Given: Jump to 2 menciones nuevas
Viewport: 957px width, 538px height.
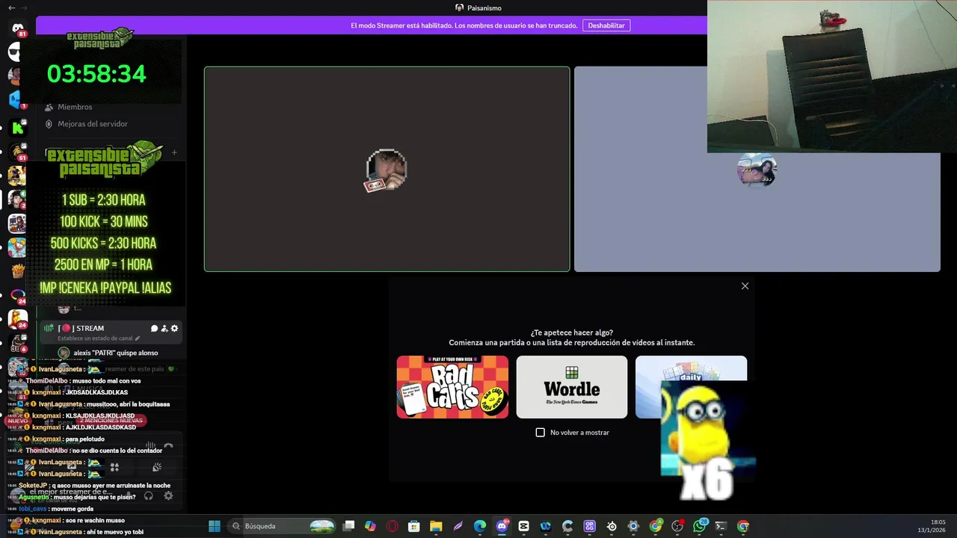Looking at the screenshot, I should pyautogui.click(x=111, y=421).
